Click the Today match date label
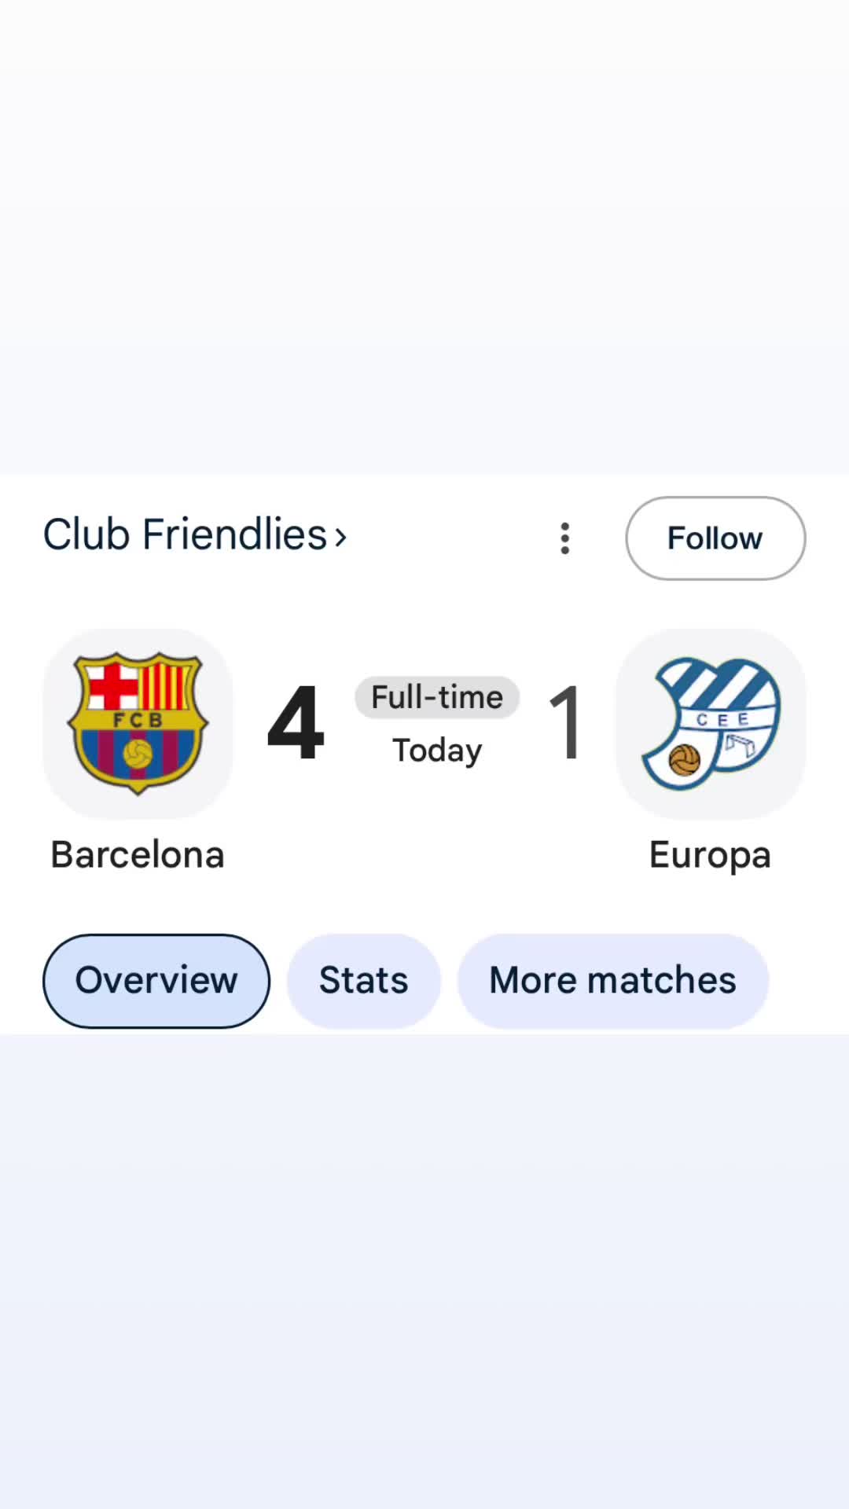 437,751
